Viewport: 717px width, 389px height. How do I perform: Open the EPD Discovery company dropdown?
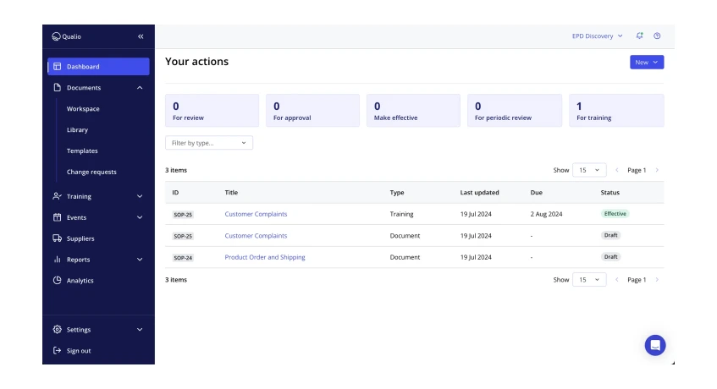(x=597, y=36)
